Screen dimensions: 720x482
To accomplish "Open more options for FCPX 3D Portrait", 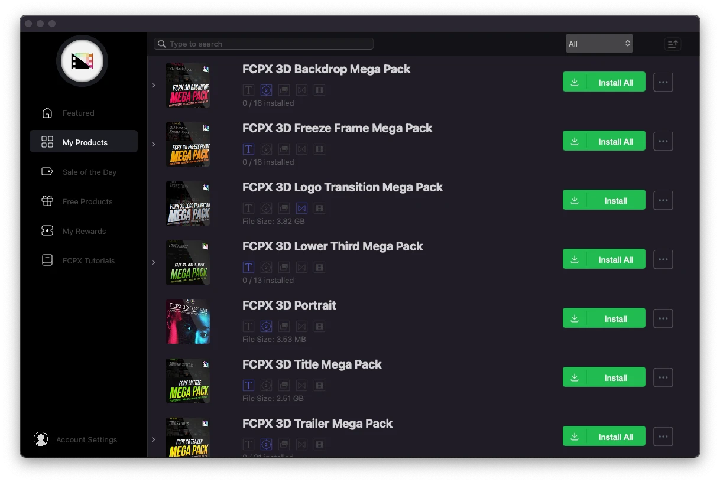I will point(663,318).
